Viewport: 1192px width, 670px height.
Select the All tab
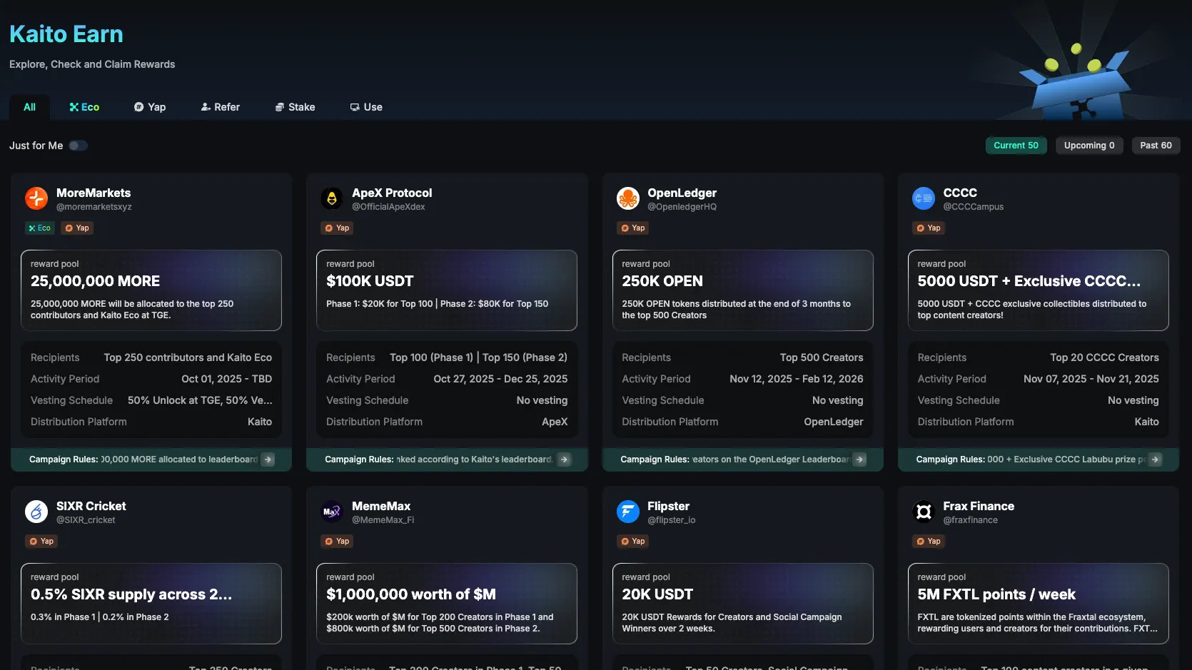(x=29, y=107)
